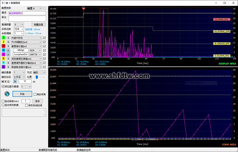Click the 5. ALARM_STS signal label
Image resolution: width=238 pixels, height=152 pixels.
tap(222, 56)
